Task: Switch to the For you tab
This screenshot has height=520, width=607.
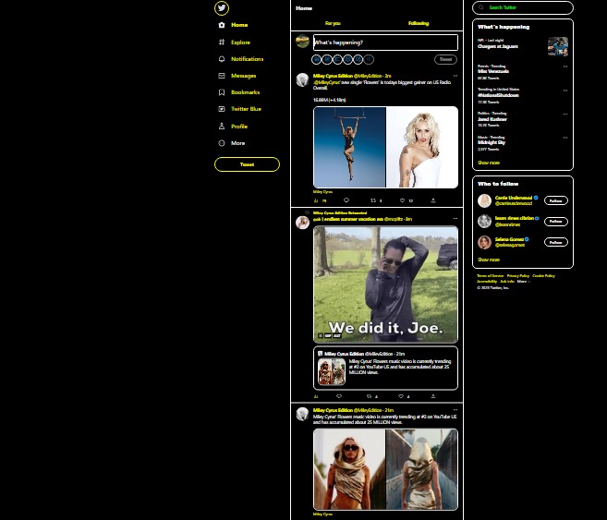Action: tap(333, 23)
